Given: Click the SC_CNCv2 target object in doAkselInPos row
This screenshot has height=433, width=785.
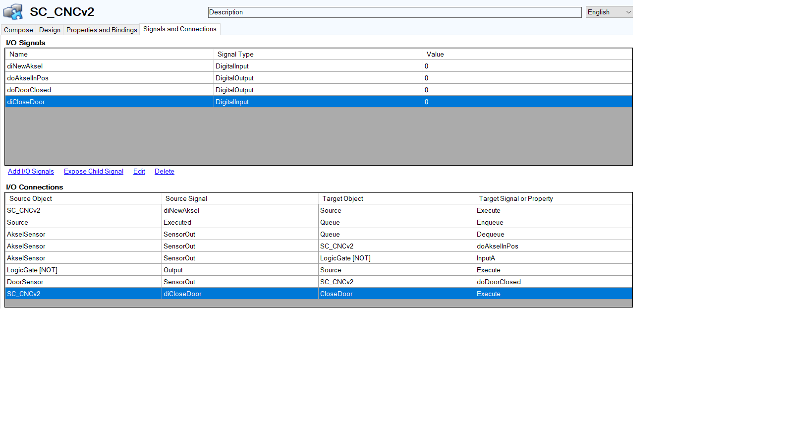Looking at the screenshot, I should [x=396, y=246].
